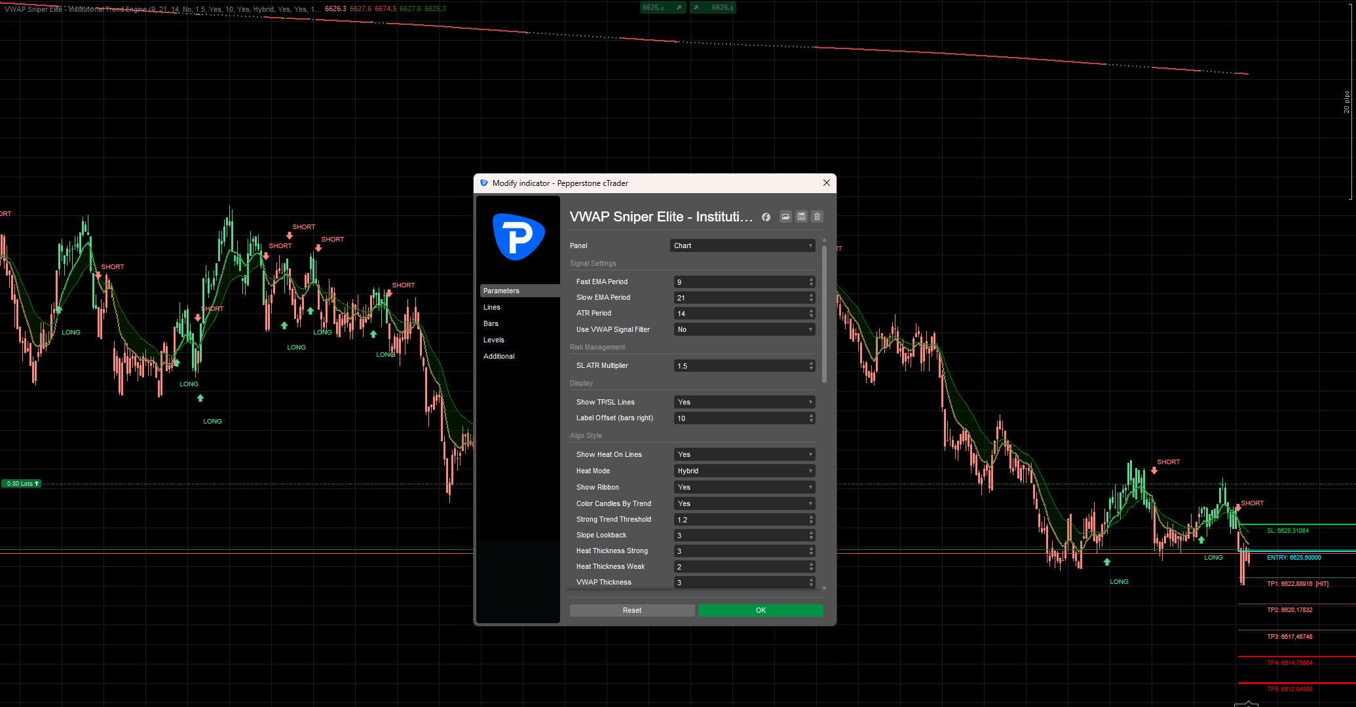
Task: Increment Fast EMA Period using the up arrow
Action: tap(811, 279)
